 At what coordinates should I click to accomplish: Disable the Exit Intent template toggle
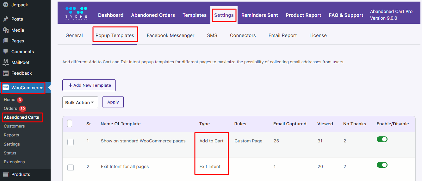pos(382,165)
